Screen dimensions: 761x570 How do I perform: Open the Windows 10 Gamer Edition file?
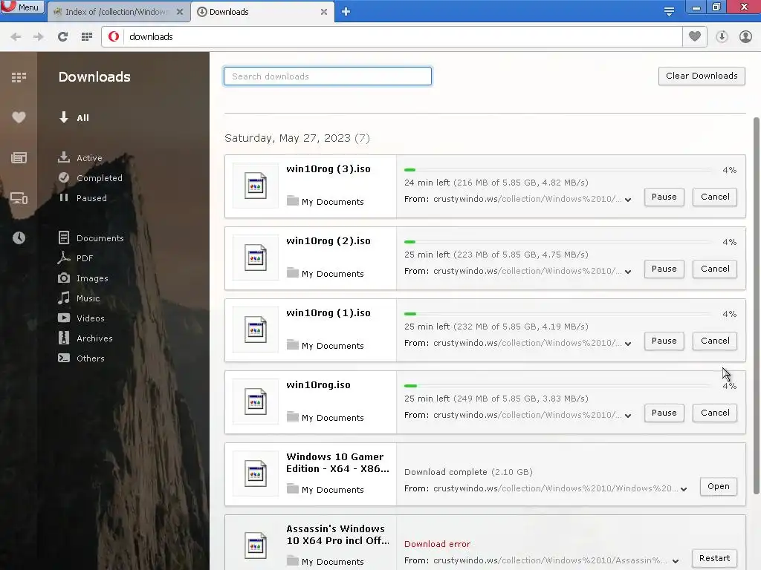719,486
